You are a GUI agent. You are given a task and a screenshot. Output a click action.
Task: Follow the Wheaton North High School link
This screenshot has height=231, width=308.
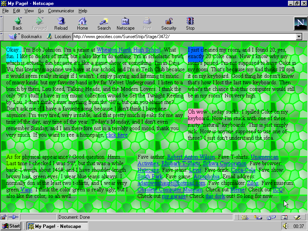tap(129, 50)
